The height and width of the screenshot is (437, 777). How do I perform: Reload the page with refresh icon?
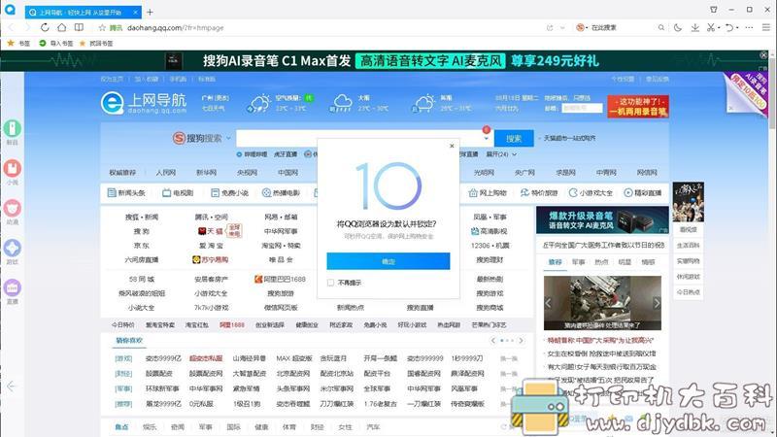[45, 28]
